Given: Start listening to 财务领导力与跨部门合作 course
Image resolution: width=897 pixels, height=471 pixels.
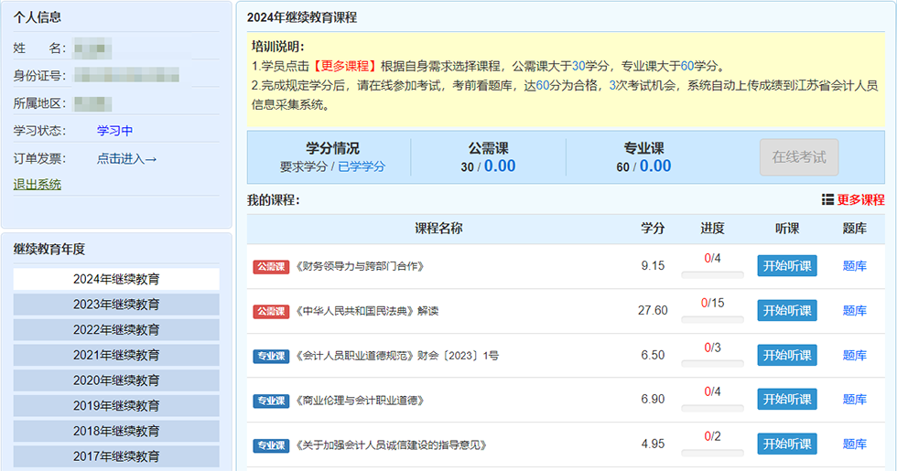Looking at the screenshot, I should point(786,266).
